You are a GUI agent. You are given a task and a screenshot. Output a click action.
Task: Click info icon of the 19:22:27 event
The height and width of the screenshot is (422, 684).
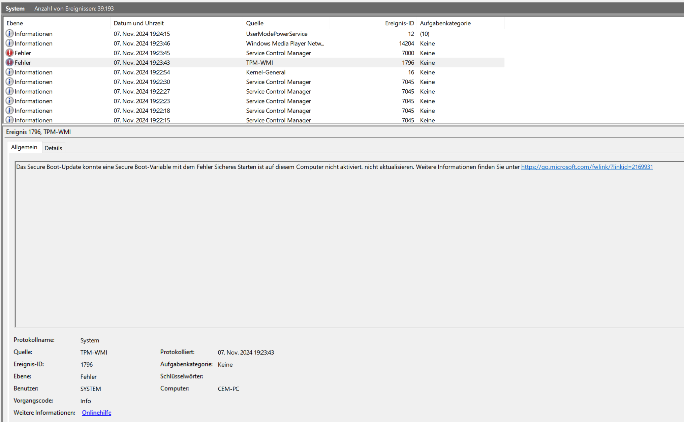pos(9,91)
